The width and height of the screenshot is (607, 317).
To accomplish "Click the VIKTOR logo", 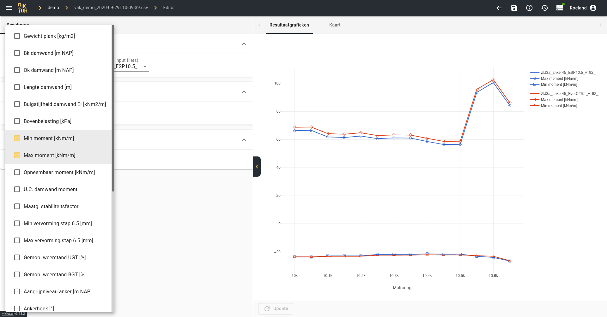I will [22, 8].
